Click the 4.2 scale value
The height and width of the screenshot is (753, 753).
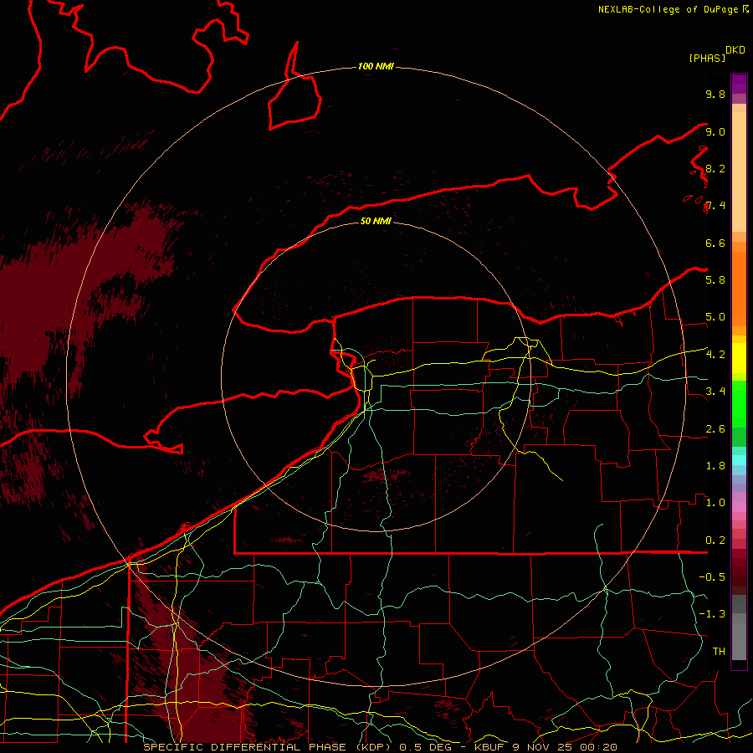click(715, 355)
